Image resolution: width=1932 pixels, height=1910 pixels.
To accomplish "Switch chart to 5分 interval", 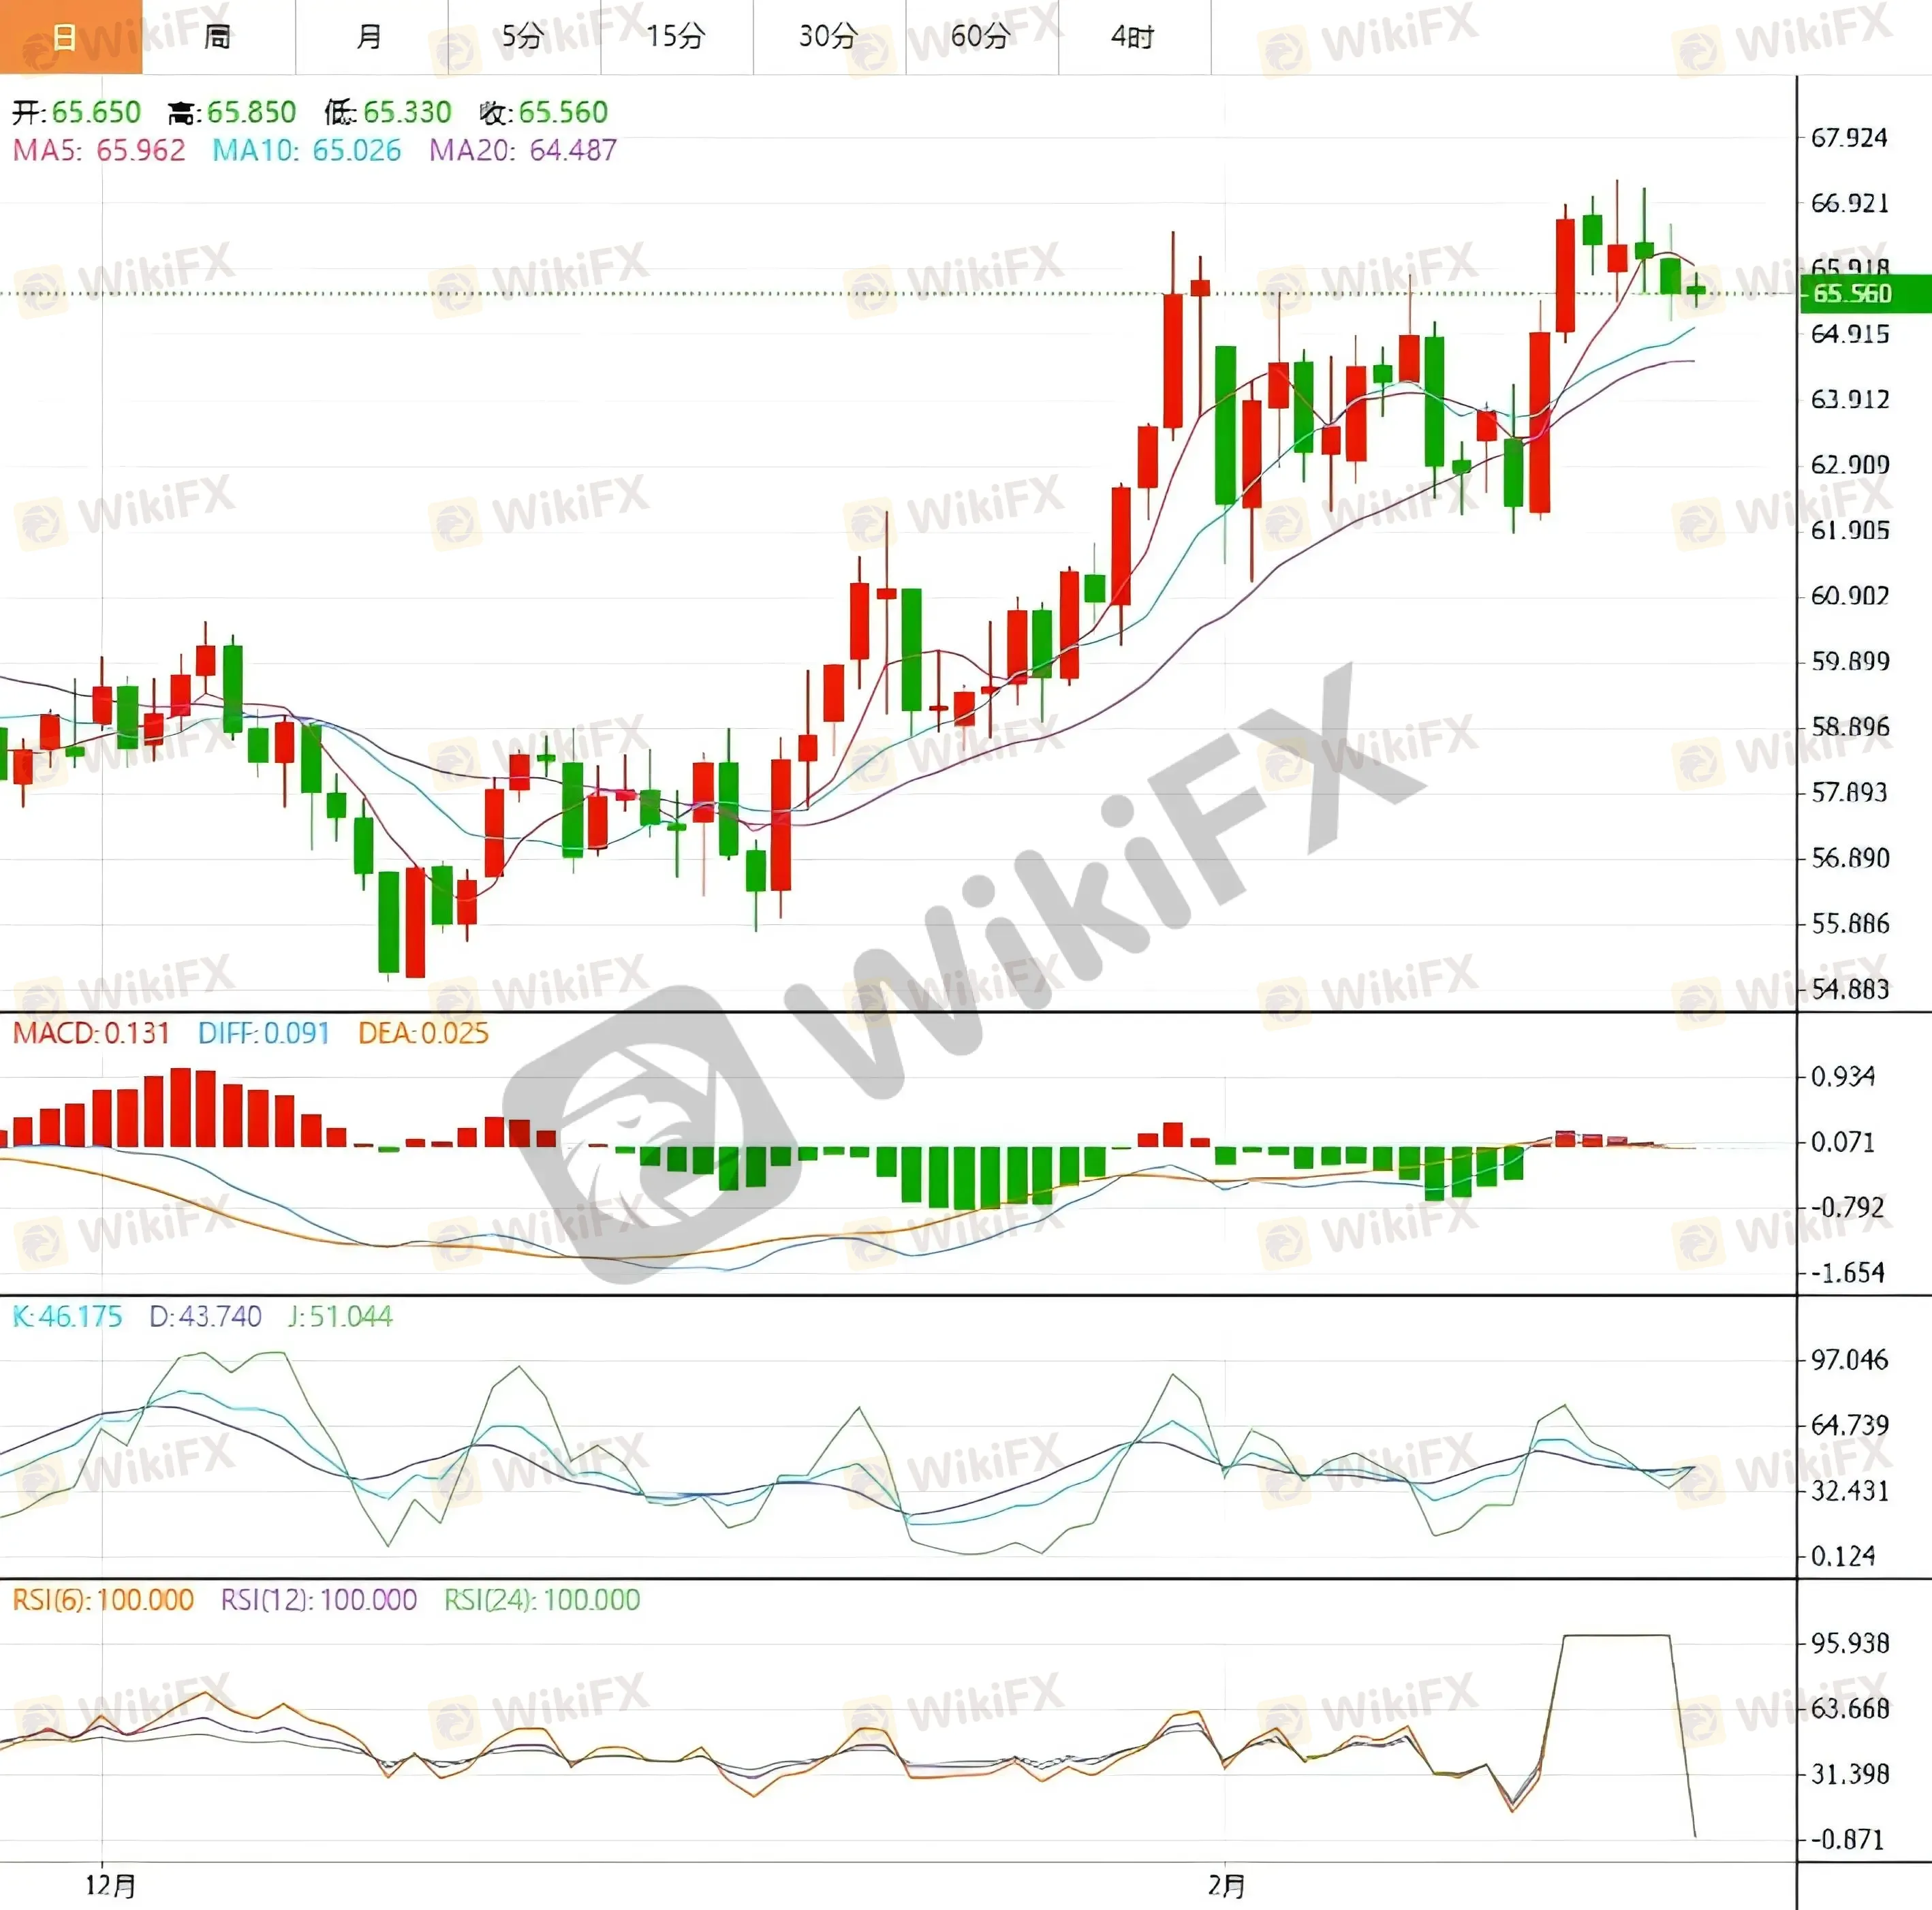I will click(523, 37).
